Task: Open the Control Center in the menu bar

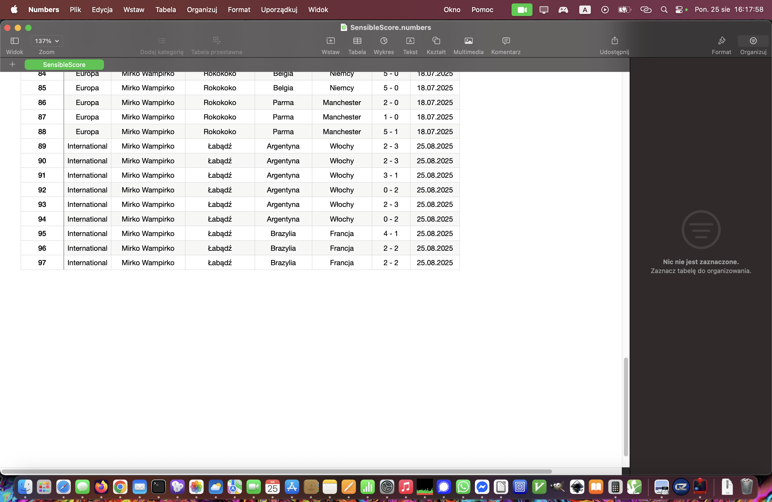Action: pos(679,10)
